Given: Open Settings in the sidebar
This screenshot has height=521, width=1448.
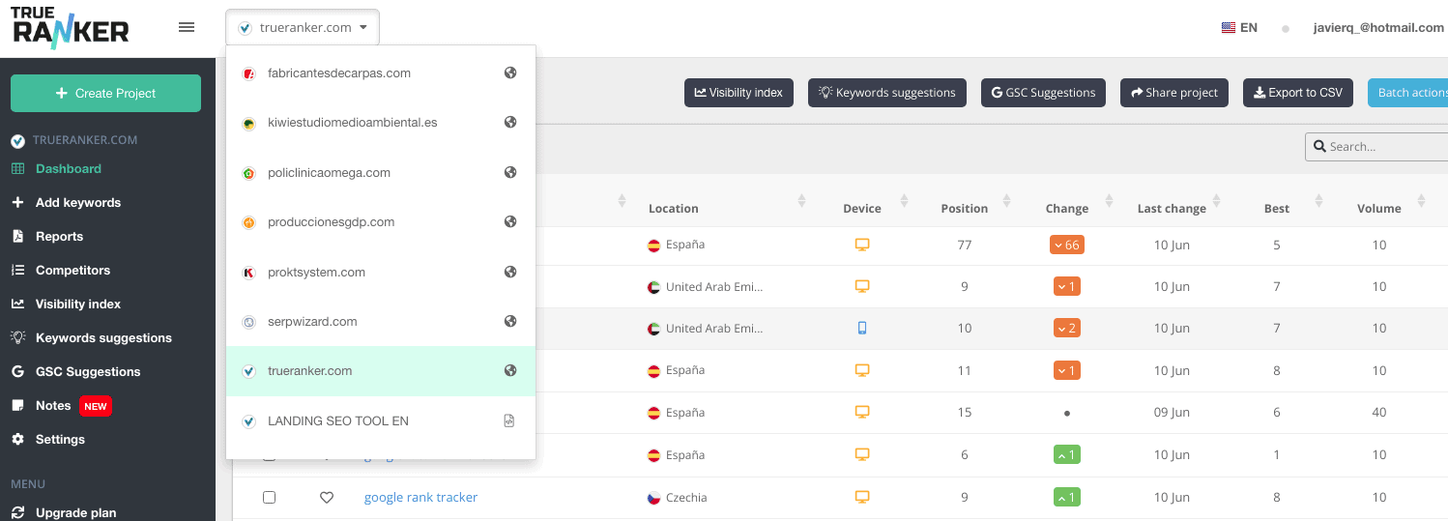Looking at the screenshot, I should tap(60, 439).
